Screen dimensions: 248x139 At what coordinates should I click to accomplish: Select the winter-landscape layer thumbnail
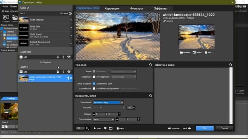24,78
